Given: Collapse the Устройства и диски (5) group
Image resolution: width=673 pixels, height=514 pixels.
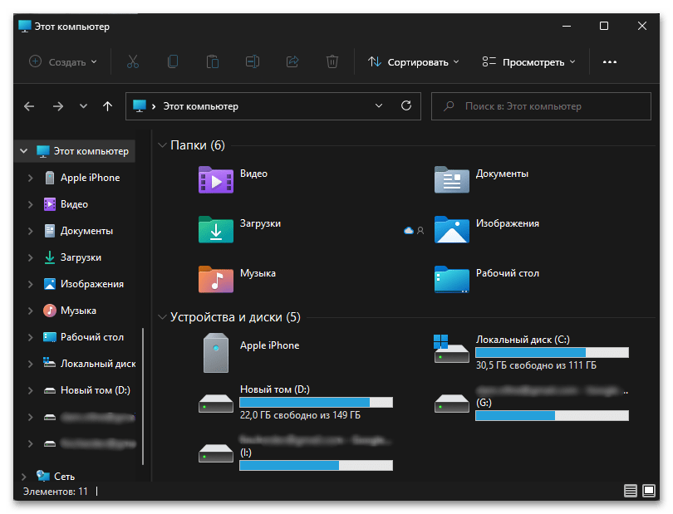Looking at the screenshot, I should pyautogui.click(x=162, y=317).
